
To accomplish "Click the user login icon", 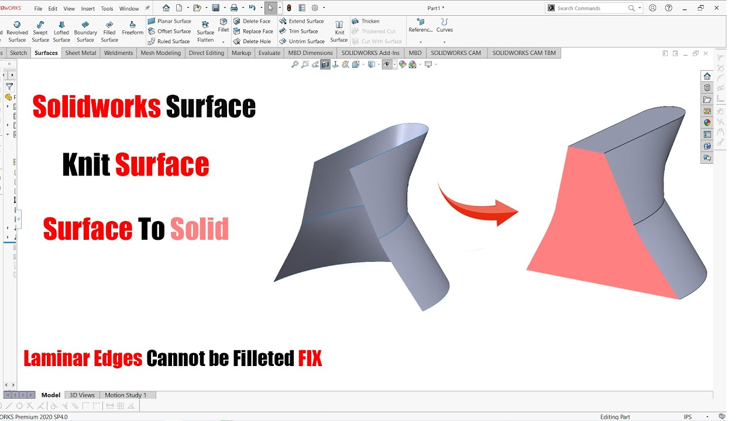I will [652, 8].
